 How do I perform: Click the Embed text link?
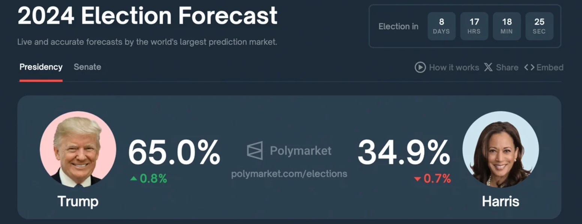[550, 68]
